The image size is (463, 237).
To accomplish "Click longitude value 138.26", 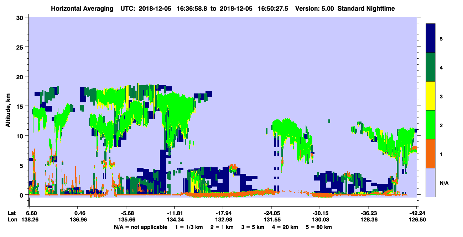I will pos(29,220).
